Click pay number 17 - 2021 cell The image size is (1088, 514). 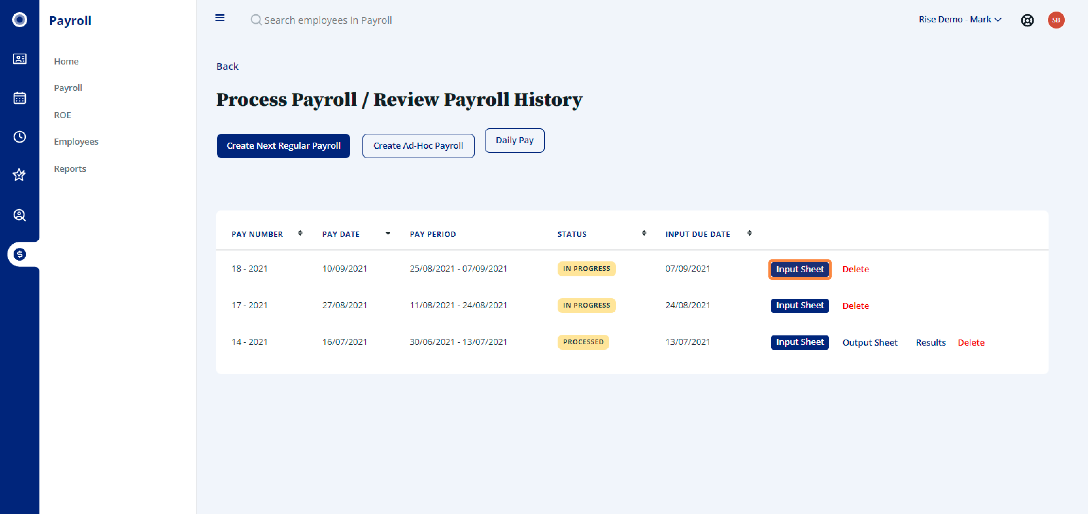coord(249,305)
